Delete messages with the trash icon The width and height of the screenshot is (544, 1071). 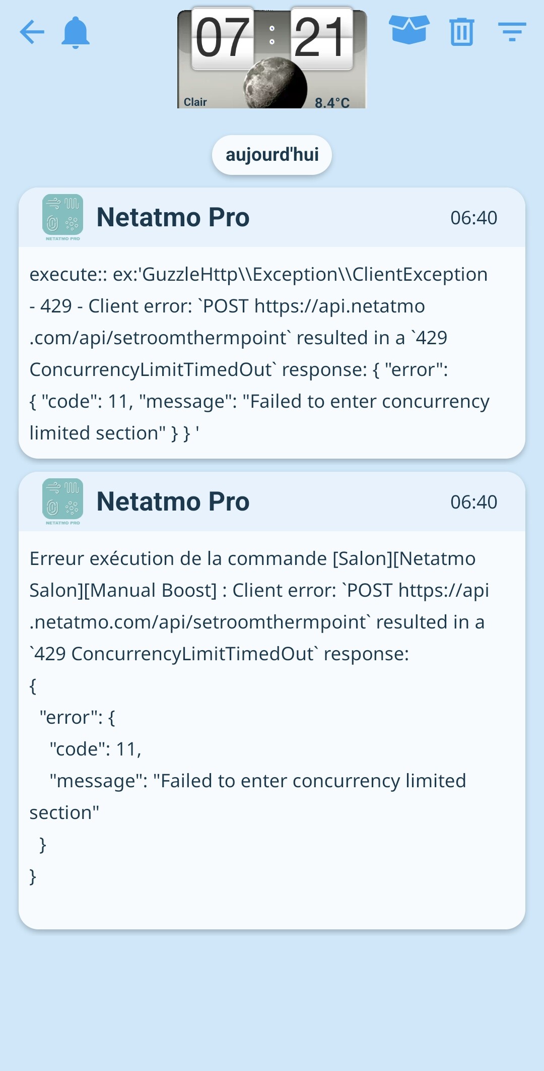461,32
